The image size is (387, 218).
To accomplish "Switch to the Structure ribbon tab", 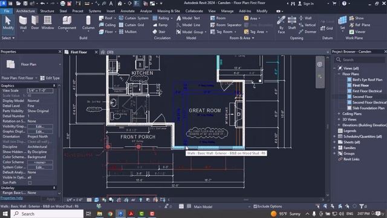I will [x=47, y=11].
